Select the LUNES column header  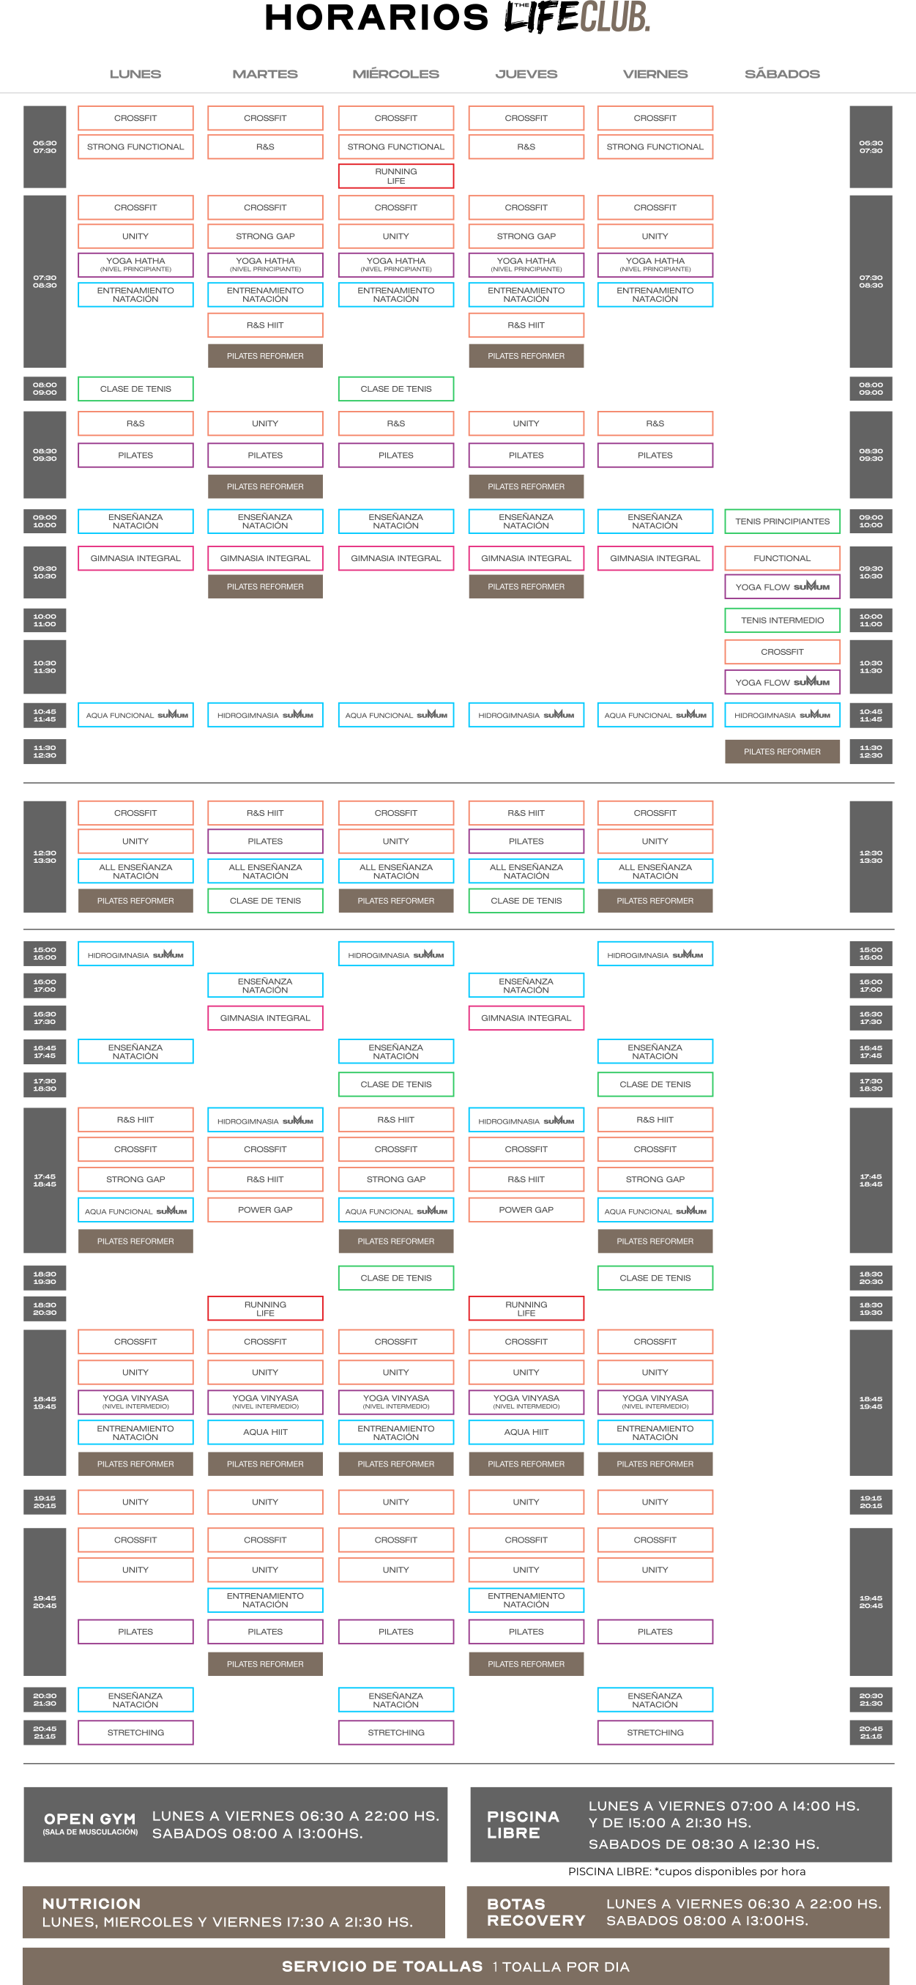click(x=135, y=74)
